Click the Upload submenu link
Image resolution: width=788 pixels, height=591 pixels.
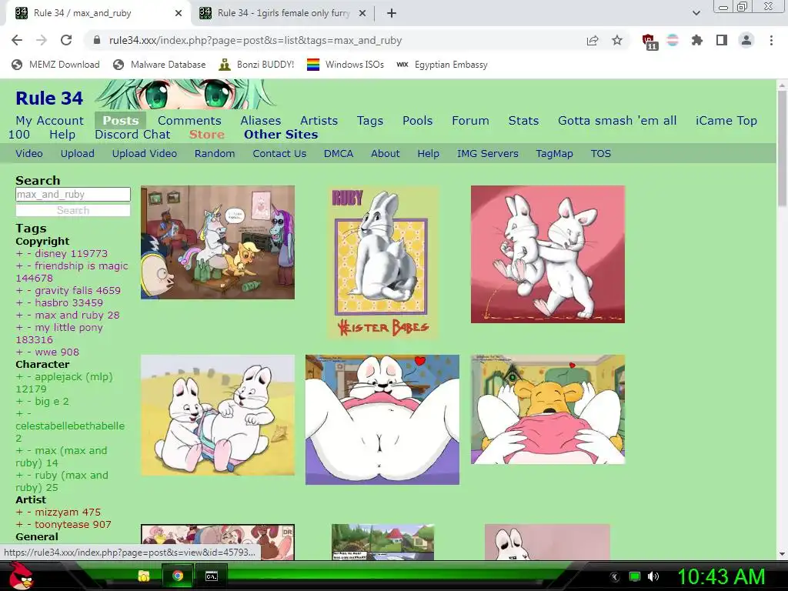tap(78, 154)
